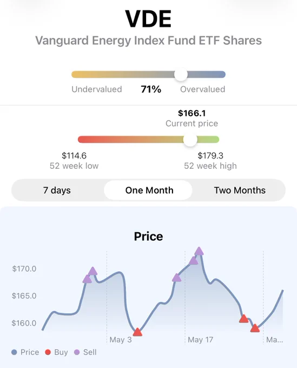Click the highest purple Sell marker on chart
297x368 pixels.
coord(199,251)
